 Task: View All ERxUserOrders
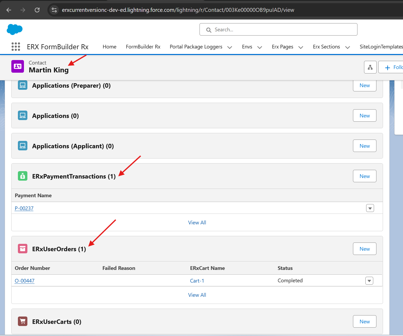[x=197, y=295]
